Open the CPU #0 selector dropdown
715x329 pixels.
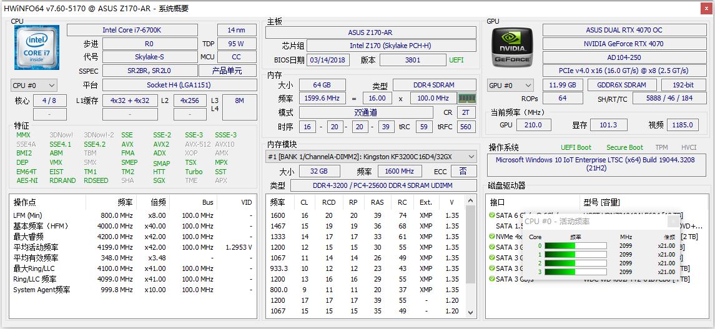pyautogui.click(x=34, y=85)
